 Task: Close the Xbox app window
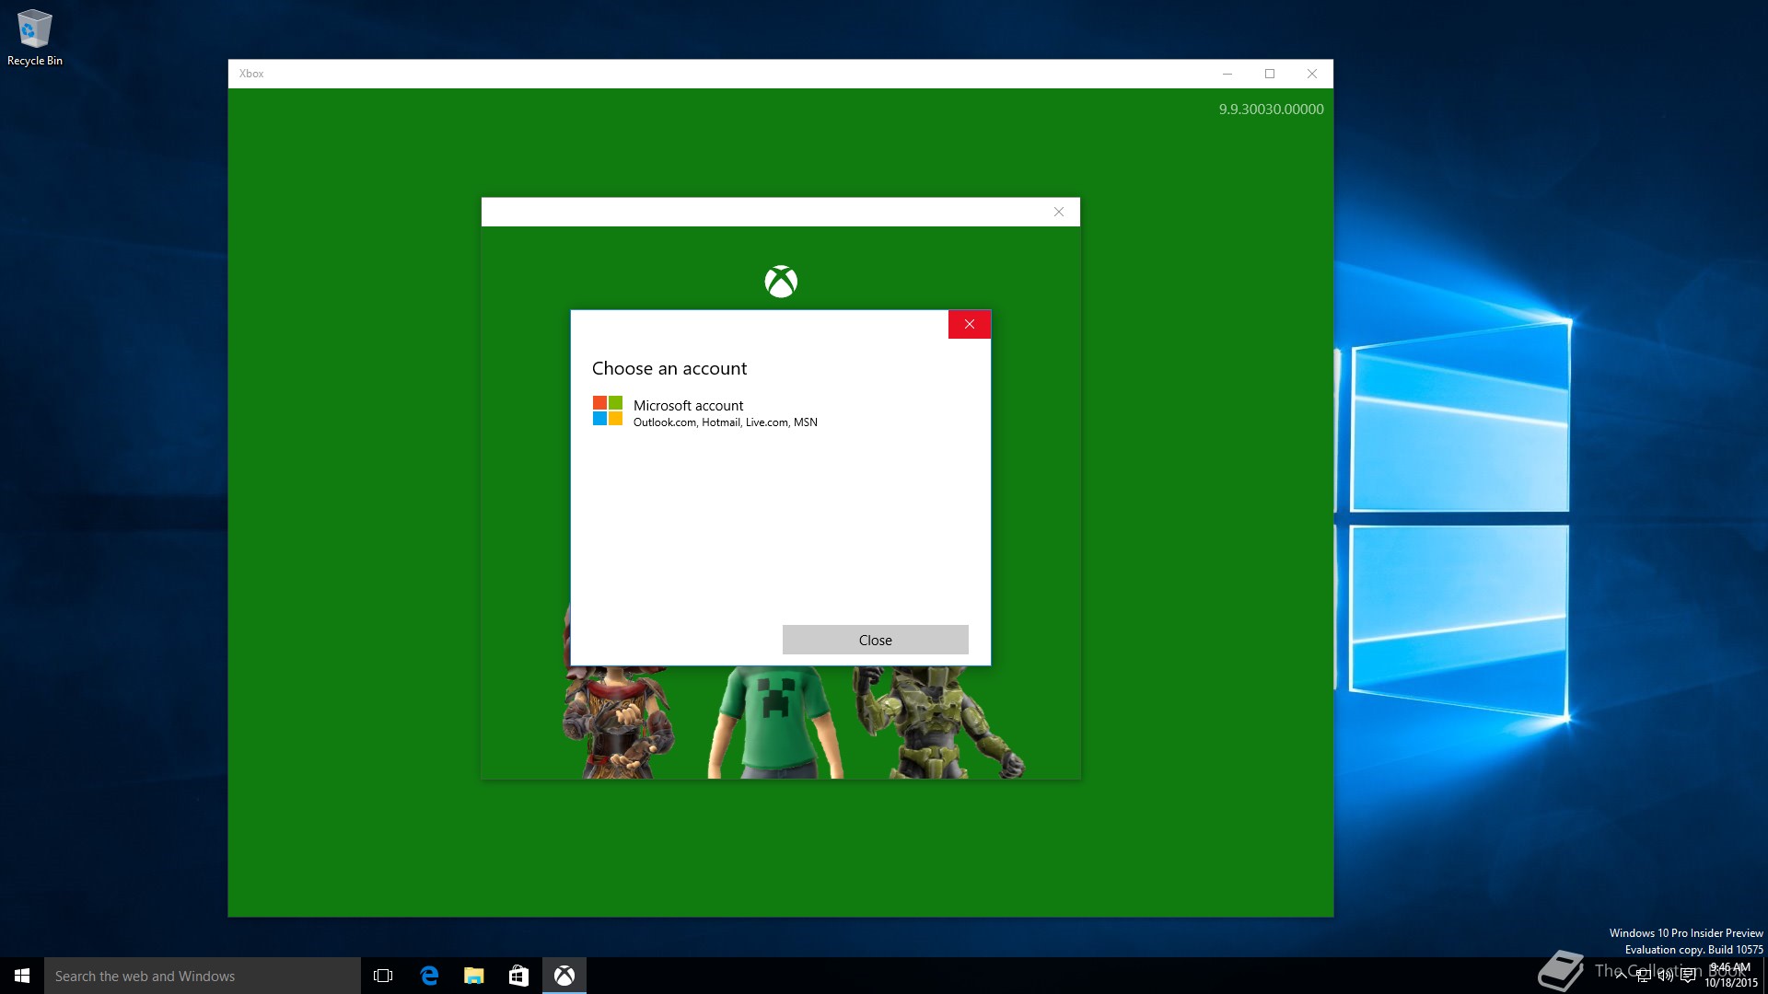click(1312, 74)
